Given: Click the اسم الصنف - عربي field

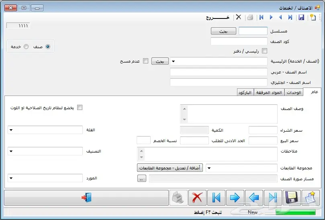Looking at the screenshot, I should tap(219, 72).
